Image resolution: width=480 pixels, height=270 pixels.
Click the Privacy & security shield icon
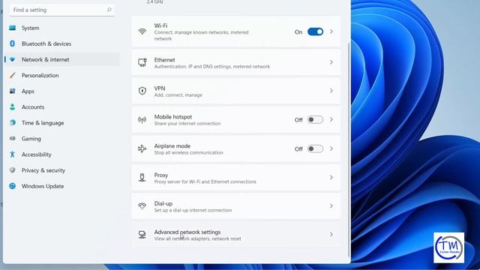tap(12, 170)
